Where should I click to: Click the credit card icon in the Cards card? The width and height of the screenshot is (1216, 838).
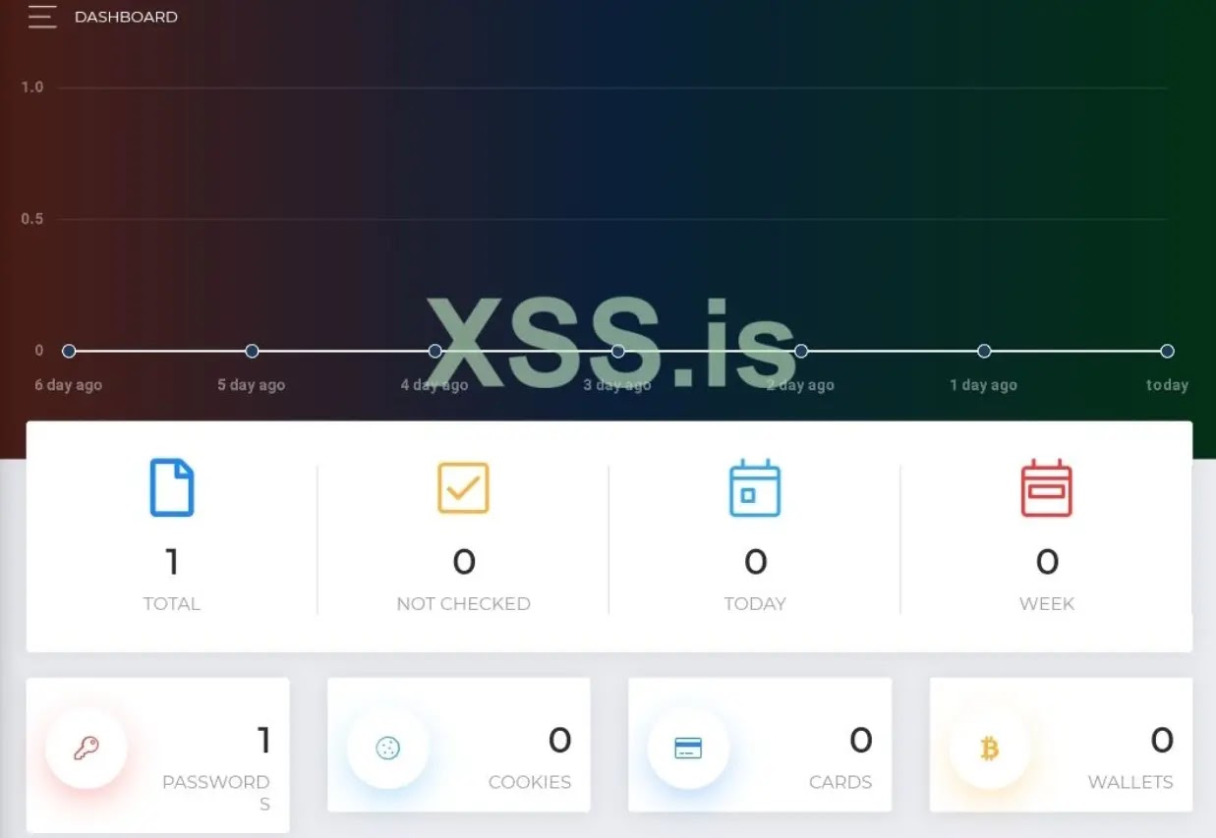(688, 749)
